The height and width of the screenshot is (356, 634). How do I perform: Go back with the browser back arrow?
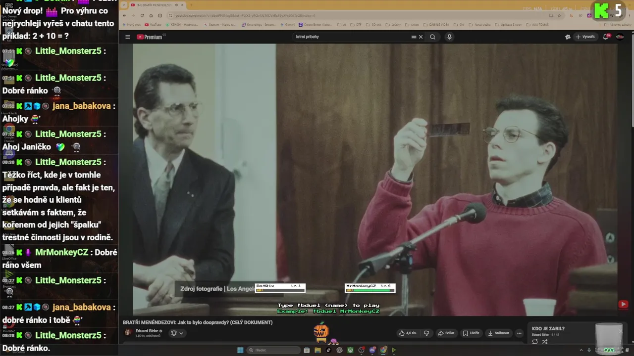tap(124, 15)
